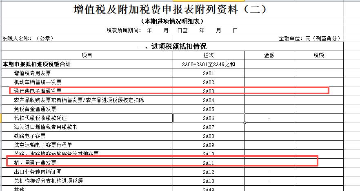Screen dimensions: 360x191
Task: Click the dash in the 2A06 金额 cell
Action: coord(269,118)
